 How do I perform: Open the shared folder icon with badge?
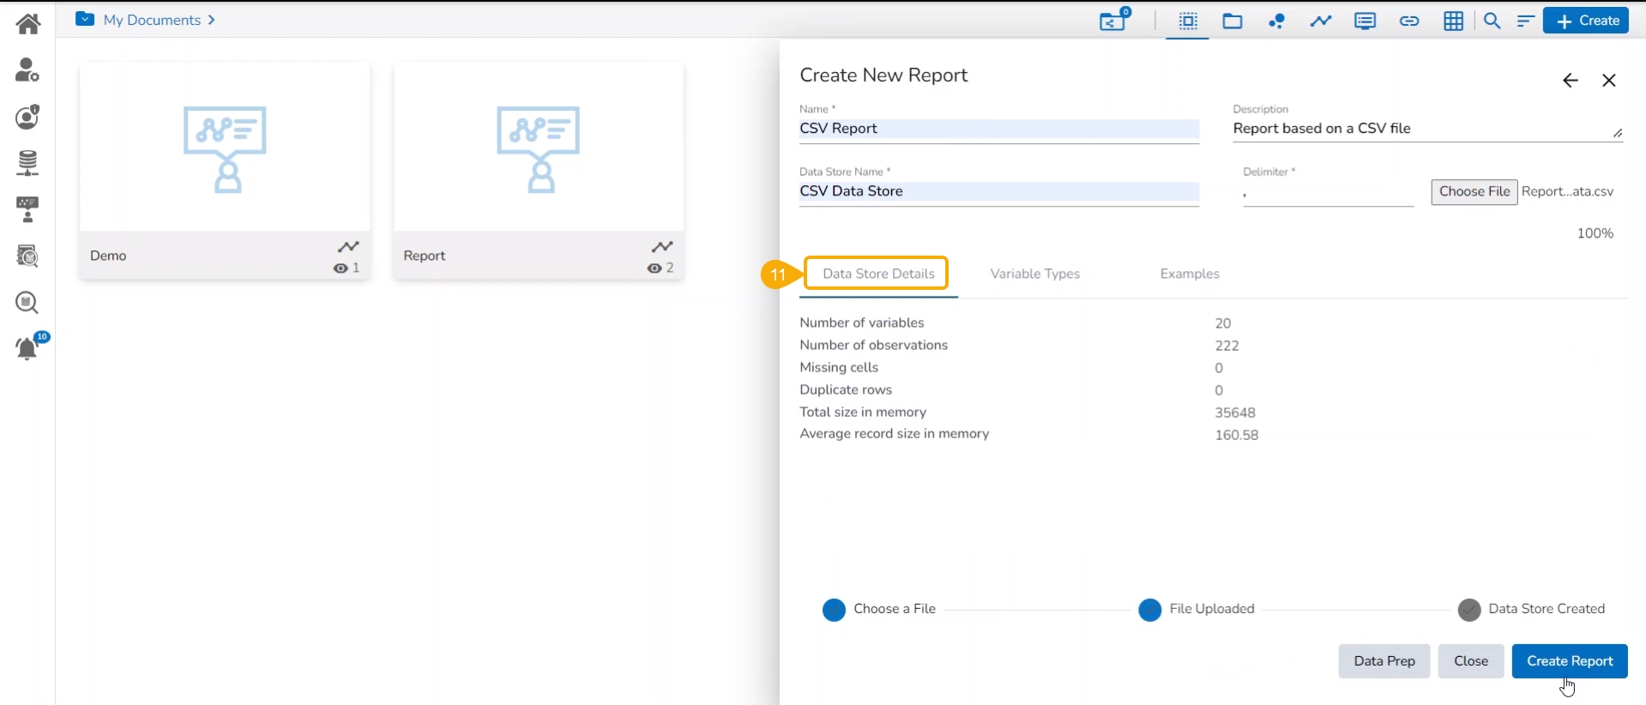pos(1114,20)
